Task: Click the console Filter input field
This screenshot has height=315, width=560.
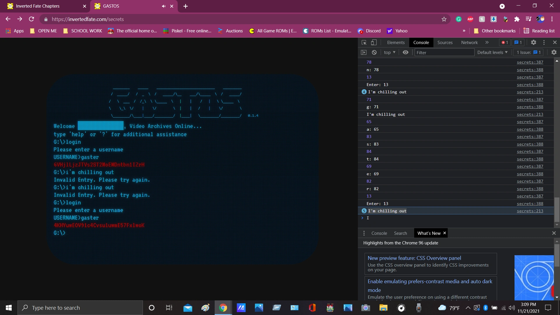Action: coord(444,52)
